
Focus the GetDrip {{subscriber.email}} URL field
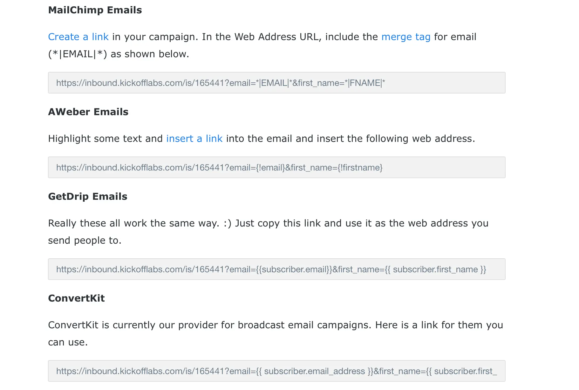276,269
